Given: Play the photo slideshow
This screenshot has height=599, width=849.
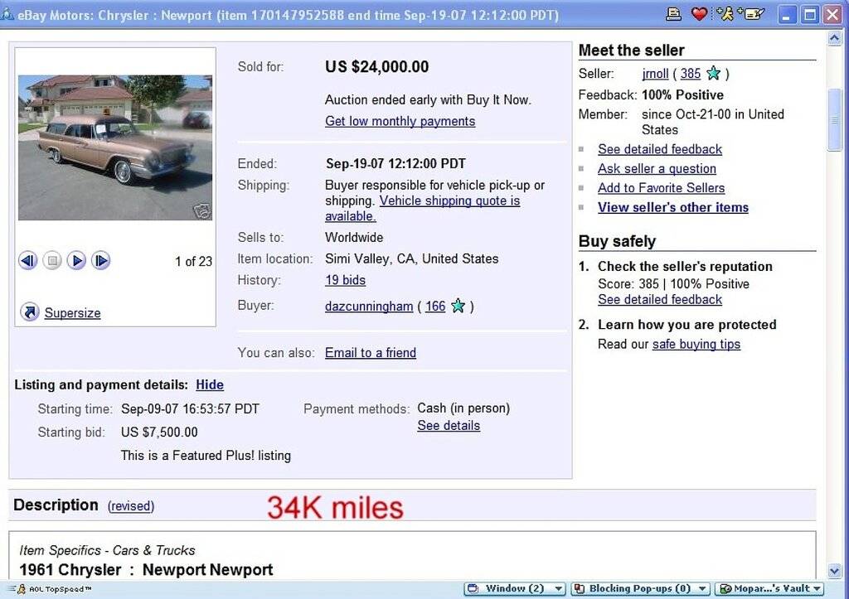Looking at the screenshot, I should tap(76, 261).
